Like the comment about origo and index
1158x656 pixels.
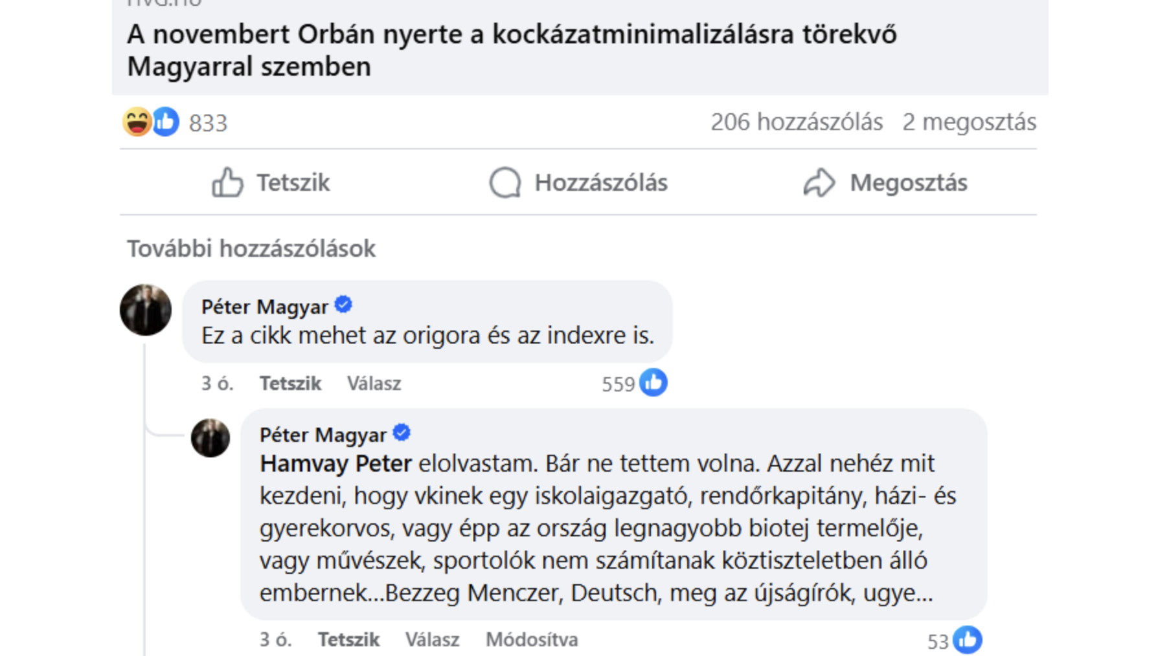coord(290,384)
